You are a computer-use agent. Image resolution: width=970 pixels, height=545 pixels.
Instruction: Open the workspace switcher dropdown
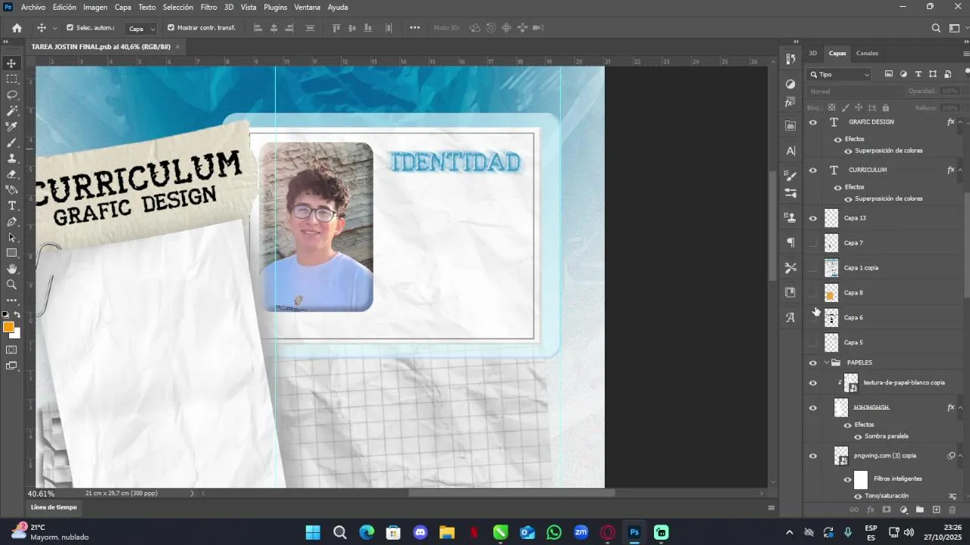(x=955, y=28)
